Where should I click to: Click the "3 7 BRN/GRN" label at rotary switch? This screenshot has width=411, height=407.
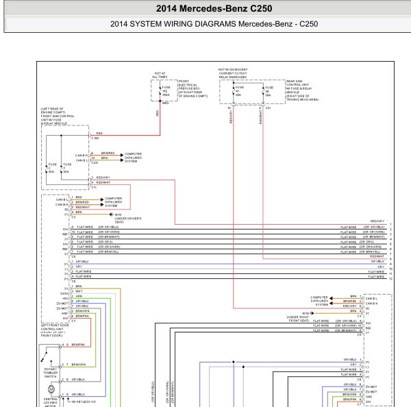[x=74, y=365]
